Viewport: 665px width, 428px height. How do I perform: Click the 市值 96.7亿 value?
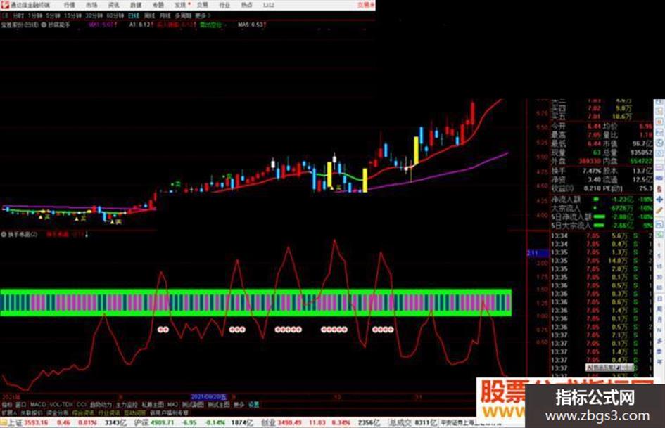pos(642,144)
